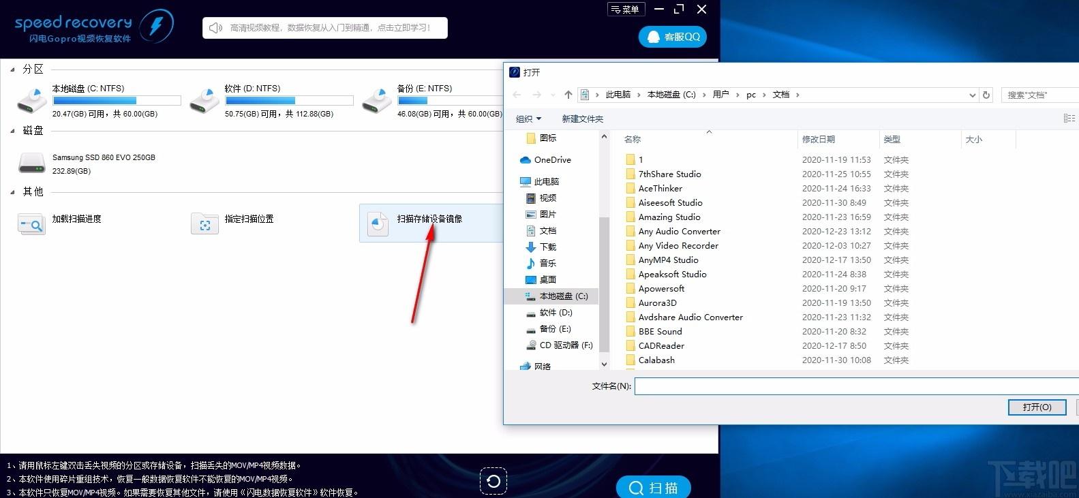Select the 本地磁盘 (C: NTFS) partition icon

click(x=32, y=100)
